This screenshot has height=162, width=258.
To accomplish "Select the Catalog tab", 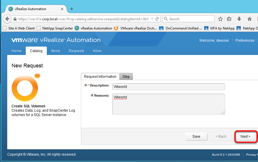I will (36, 51).
